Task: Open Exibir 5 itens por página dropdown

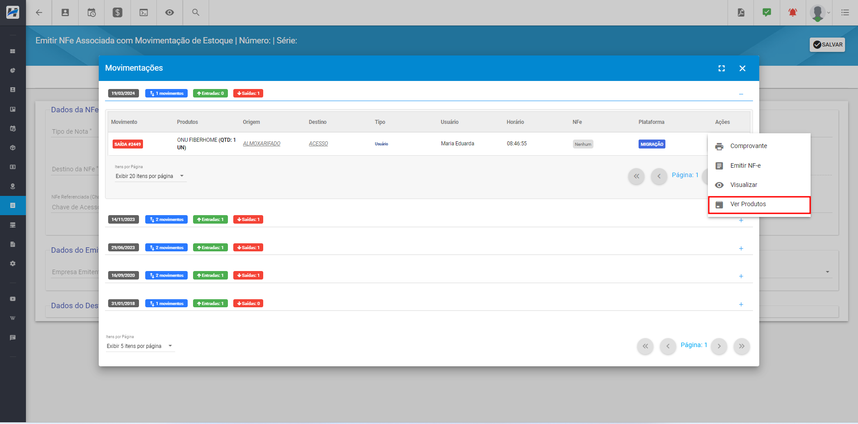Action: click(x=140, y=346)
